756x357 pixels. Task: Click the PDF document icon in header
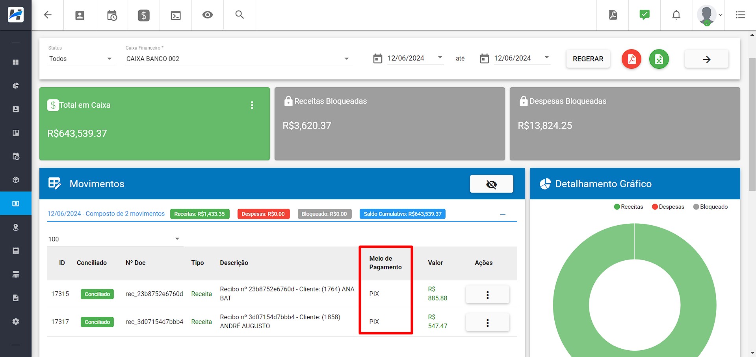pyautogui.click(x=613, y=15)
